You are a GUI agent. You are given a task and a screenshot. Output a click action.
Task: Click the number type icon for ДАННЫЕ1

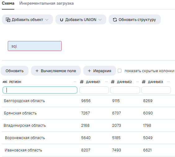[82, 82]
